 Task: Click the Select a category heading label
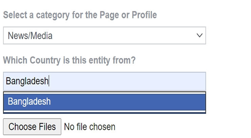point(80,15)
